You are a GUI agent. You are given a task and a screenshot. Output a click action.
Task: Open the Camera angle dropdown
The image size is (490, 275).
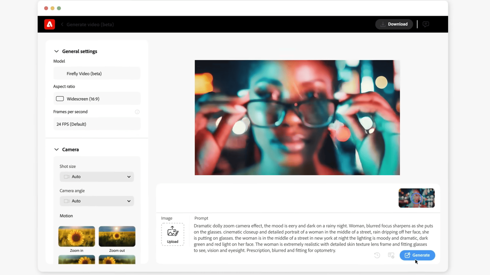click(97, 201)
